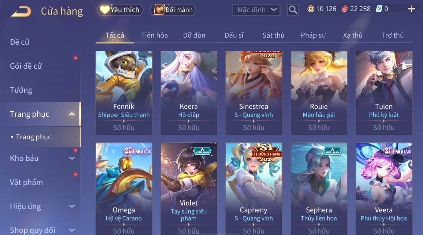Open the Mặc định sort dropdown
Screen dimensions: 423x235
click(256, 10)
